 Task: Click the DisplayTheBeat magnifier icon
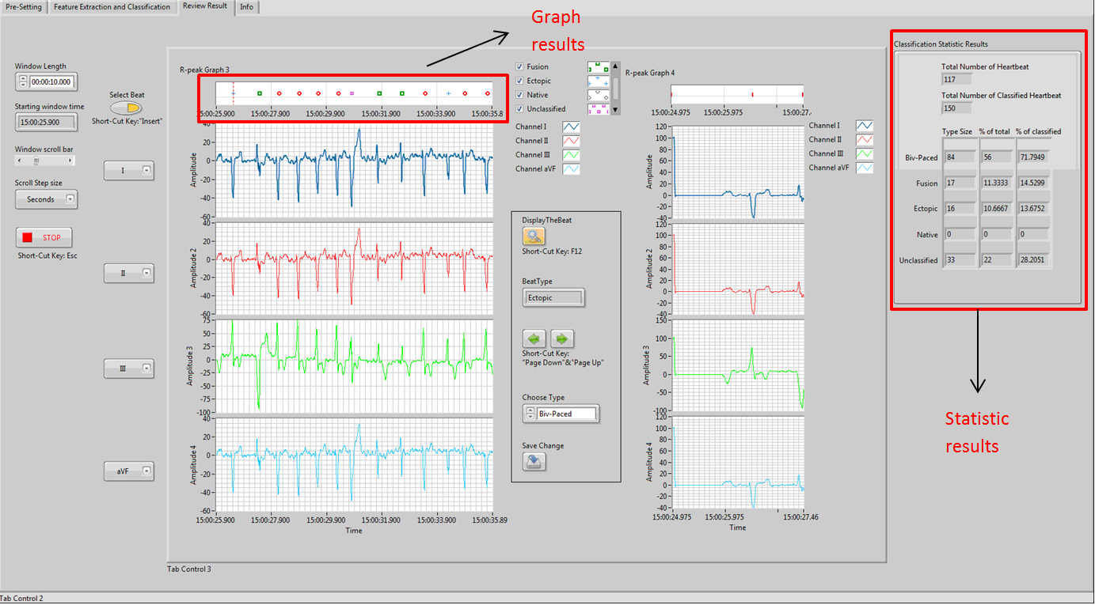(534, 235)
